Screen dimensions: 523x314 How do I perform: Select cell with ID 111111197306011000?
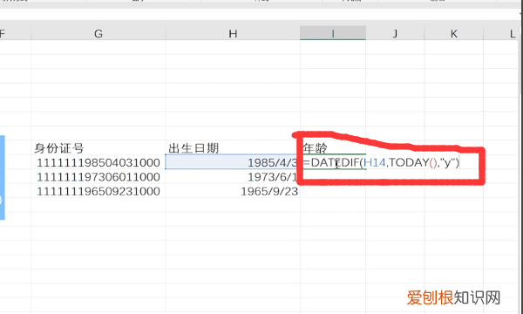point(98,177)
